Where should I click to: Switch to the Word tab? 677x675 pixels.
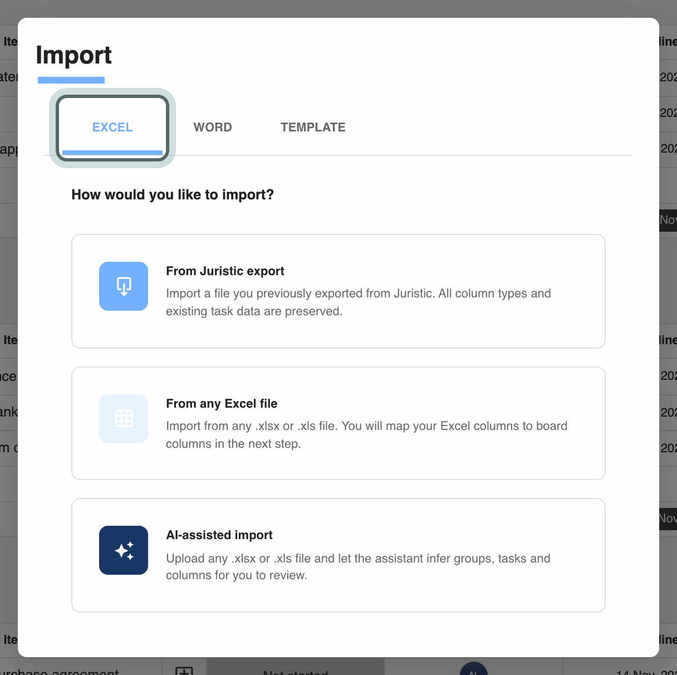pyautogui.click(x=213, y=128)
